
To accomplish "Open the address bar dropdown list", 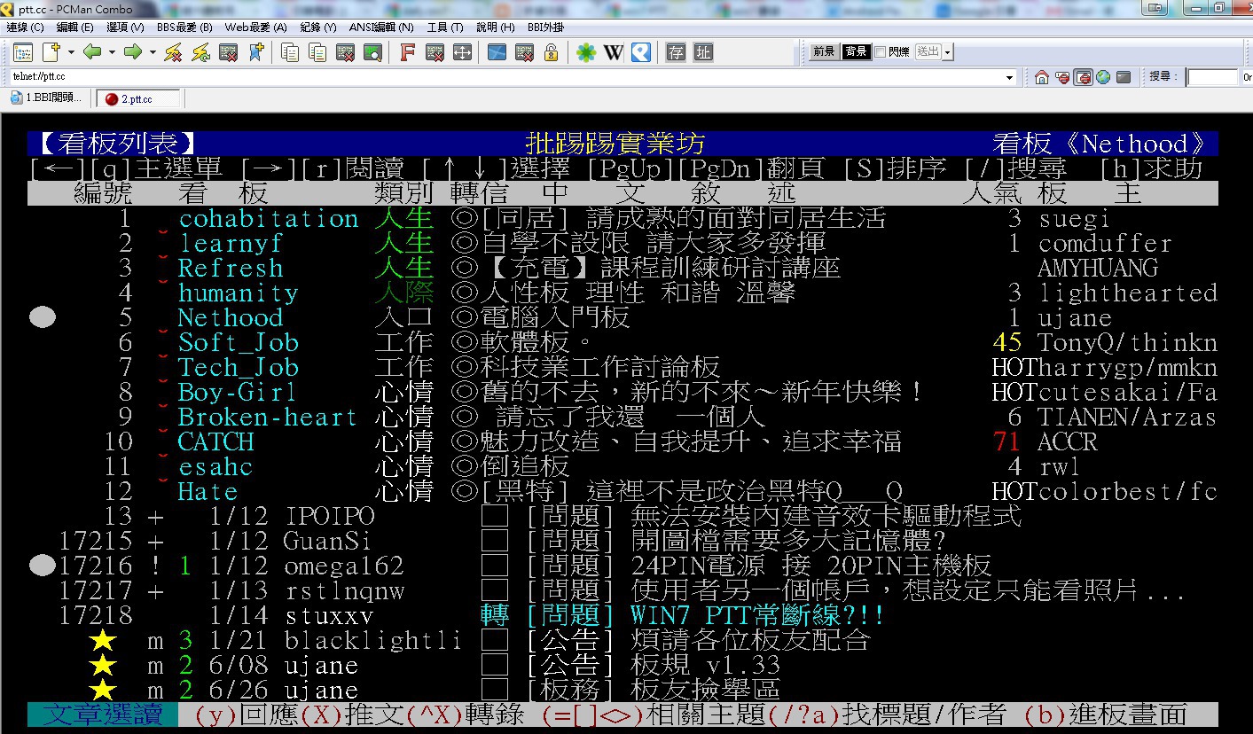I will pyautogui.click(x=1009, y=77).
